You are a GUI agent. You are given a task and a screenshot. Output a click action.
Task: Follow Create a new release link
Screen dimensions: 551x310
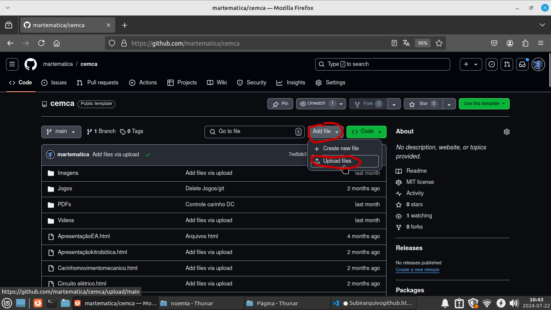418,270
